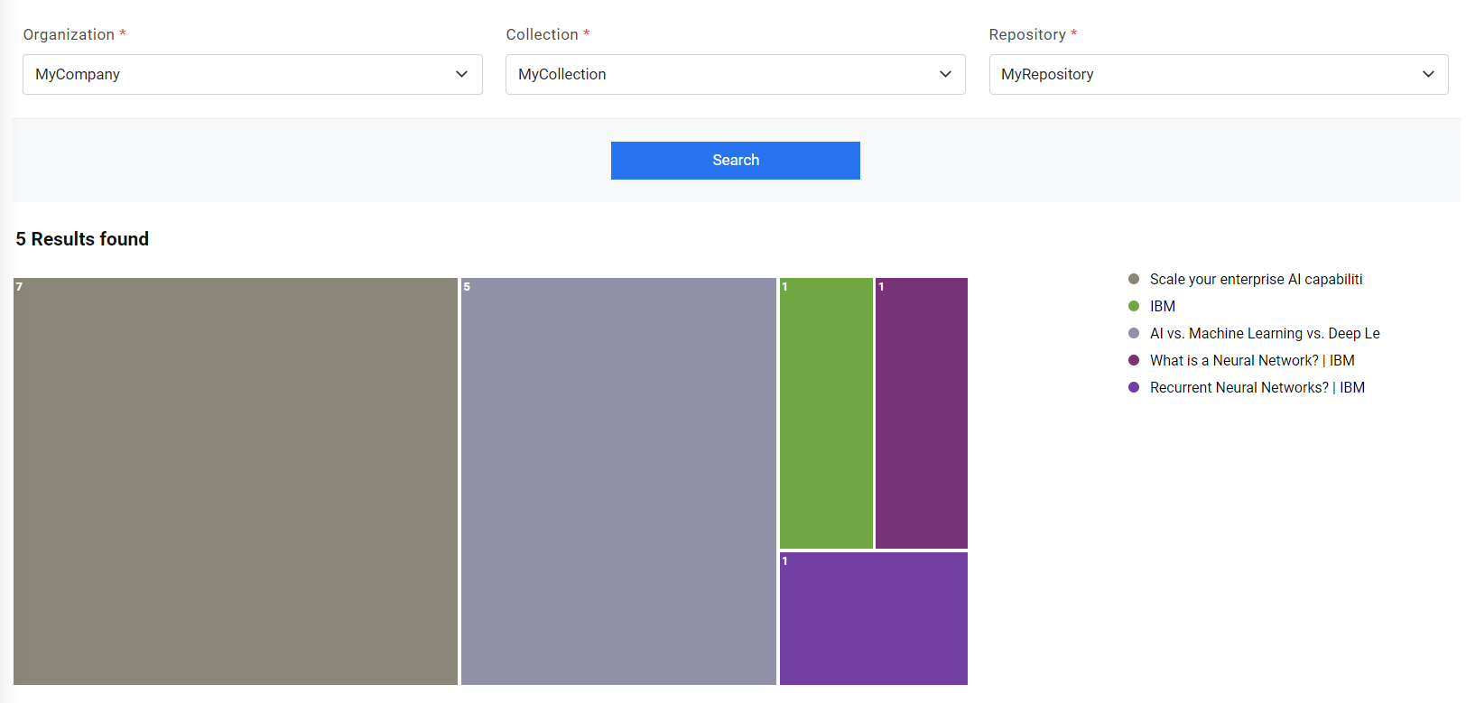Toggle the lavender legend dot for AI vs. Machine Learning
Screen dimensions: 1466x703
tap(1134, 333)
